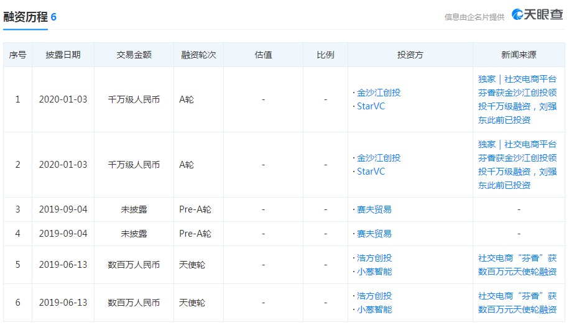
Task: Open 赛夫贸易 investor in row 3
Action: point(374,209)
